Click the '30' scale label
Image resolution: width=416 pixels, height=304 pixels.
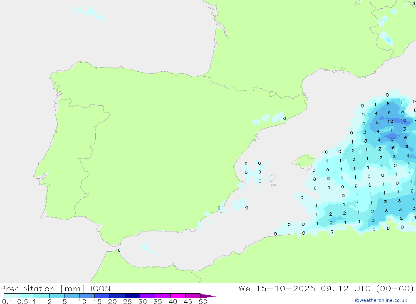pyautogui.click(x=142, y=302)
